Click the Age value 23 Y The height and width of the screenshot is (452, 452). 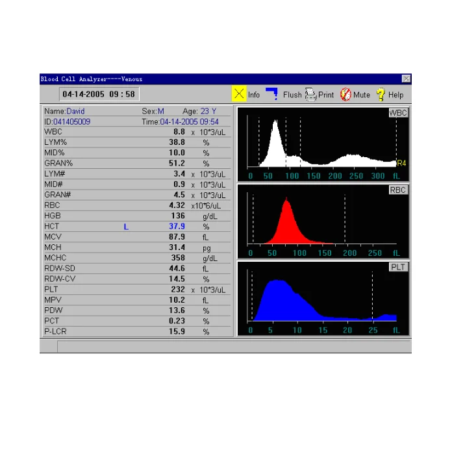(x=208, y=111)
